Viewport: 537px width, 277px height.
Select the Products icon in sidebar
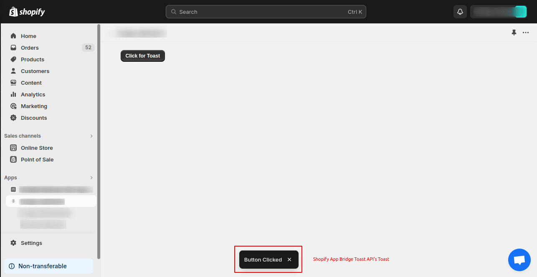[x=13, y=59]
